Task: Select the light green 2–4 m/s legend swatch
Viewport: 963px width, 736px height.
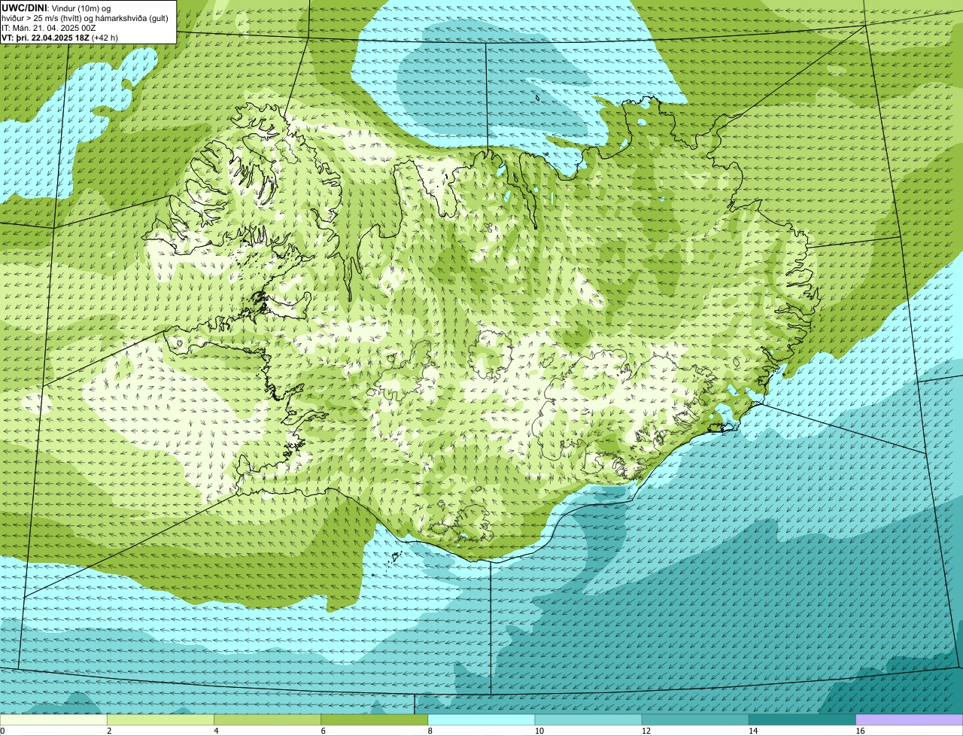Action: [160, 719]
